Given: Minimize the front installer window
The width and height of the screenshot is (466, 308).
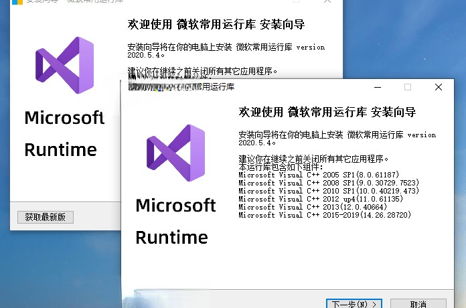Looking at the screenshot, I should coord(378,87).
